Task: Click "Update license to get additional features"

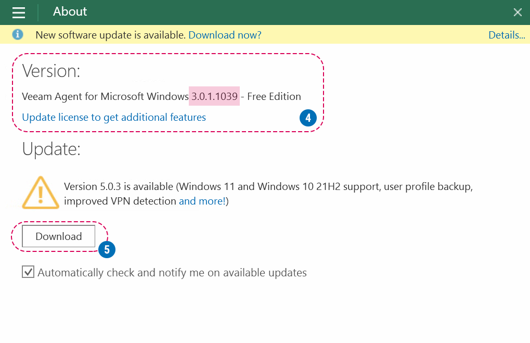Action: 114,117
